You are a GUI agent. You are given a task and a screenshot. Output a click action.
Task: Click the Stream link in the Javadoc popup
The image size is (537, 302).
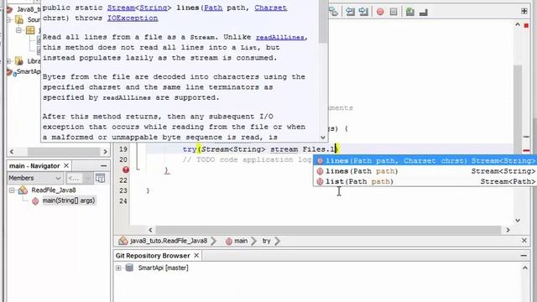coord(121,8)
